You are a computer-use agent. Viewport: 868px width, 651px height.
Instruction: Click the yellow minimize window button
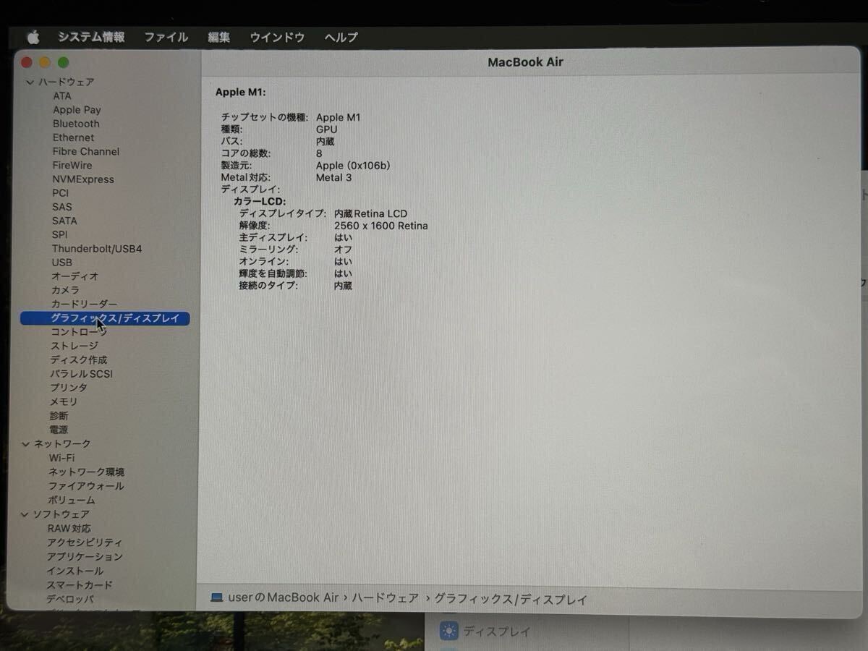45,63
